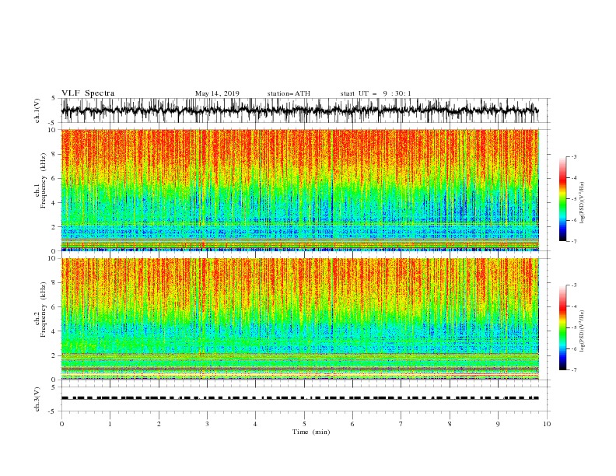Click time axis tick label "7"

pyautogui.click(x=401, y=424)
